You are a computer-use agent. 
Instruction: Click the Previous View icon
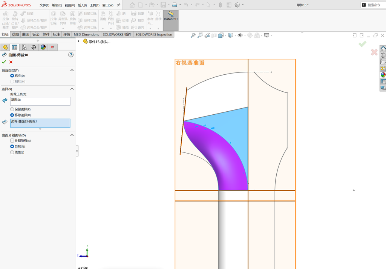pos(207,35)
